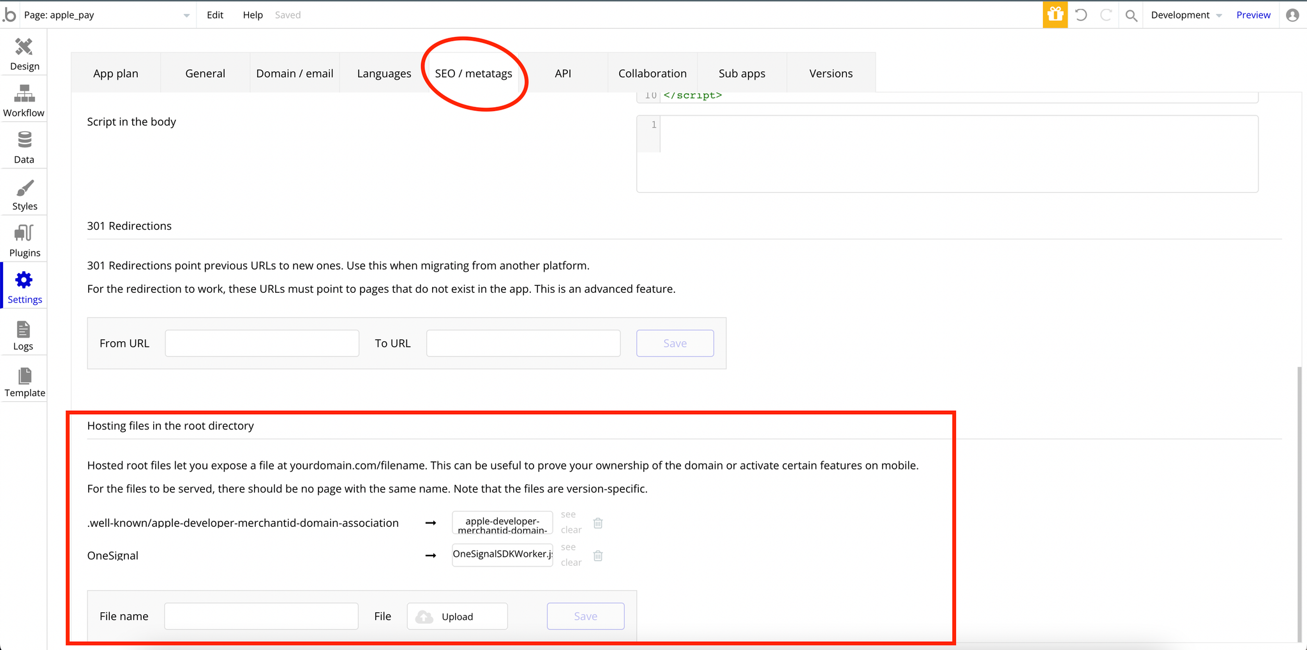Expand the Page: apple_pay dropdown

(x=107, y=15)
